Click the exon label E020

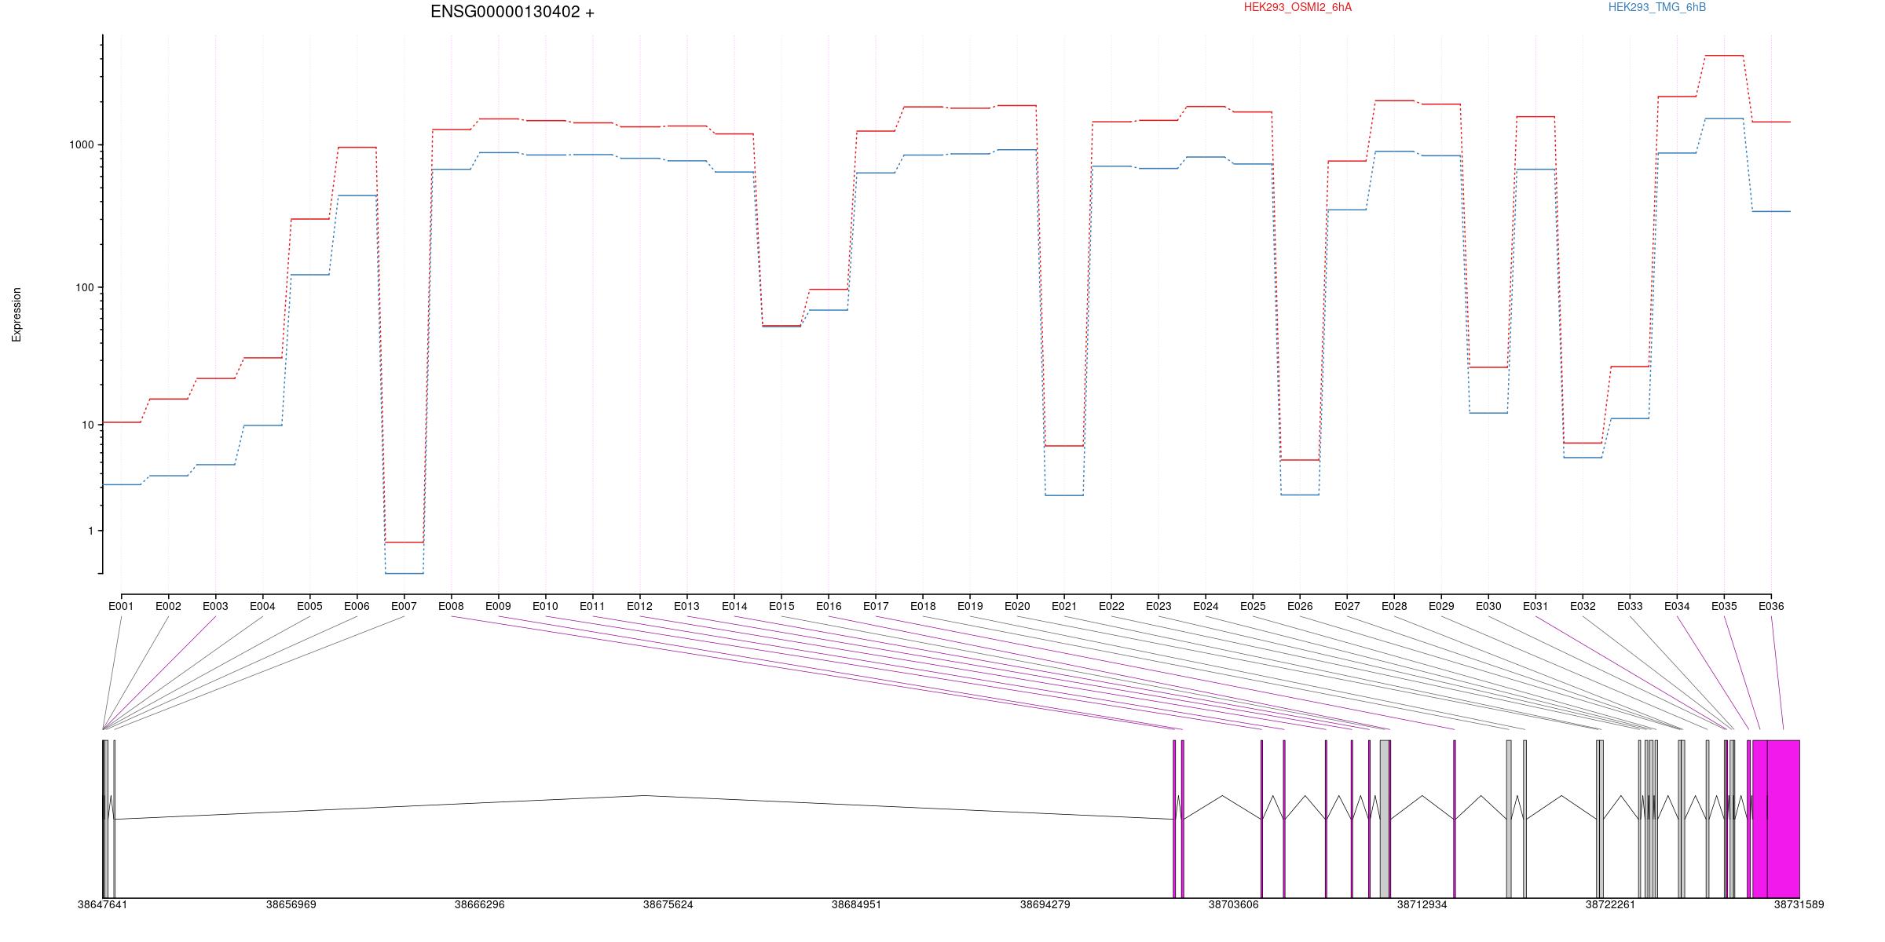click(x=1017, y=606)
